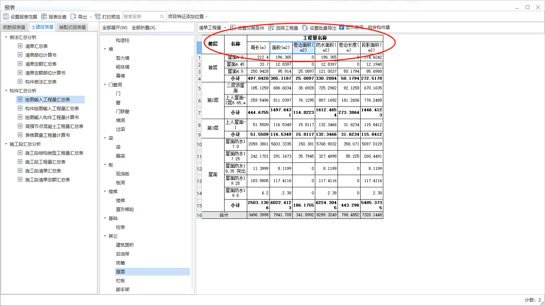
Task: Collapse the 楼梯 component group
Action: (105, 191)
